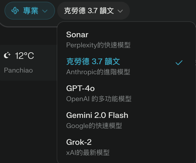Switch to the GPT-4o model
The width and height of the screenshot is (196, 163).
80,89
